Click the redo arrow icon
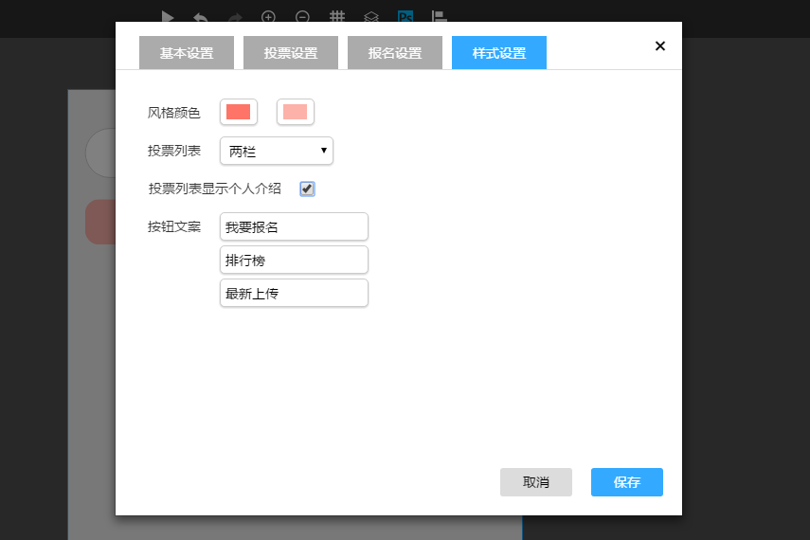The image size is (810, 540). click(x=235, y=18)
